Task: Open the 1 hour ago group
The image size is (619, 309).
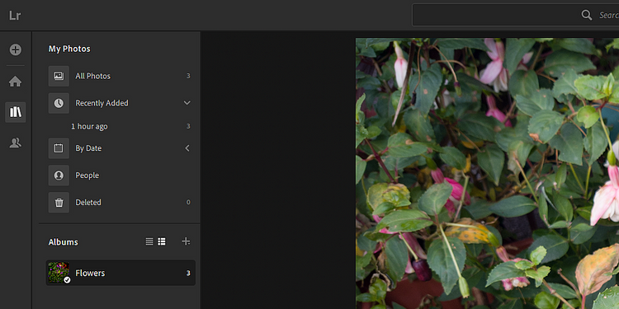Action: 120,127
